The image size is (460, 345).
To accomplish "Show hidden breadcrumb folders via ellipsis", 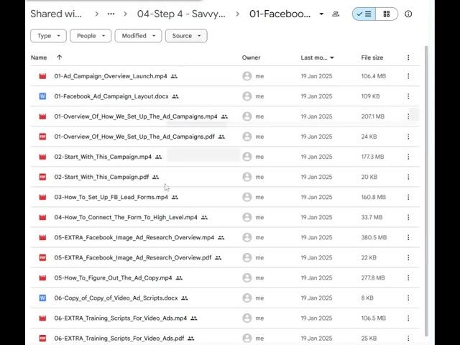I will coord(111,14).
